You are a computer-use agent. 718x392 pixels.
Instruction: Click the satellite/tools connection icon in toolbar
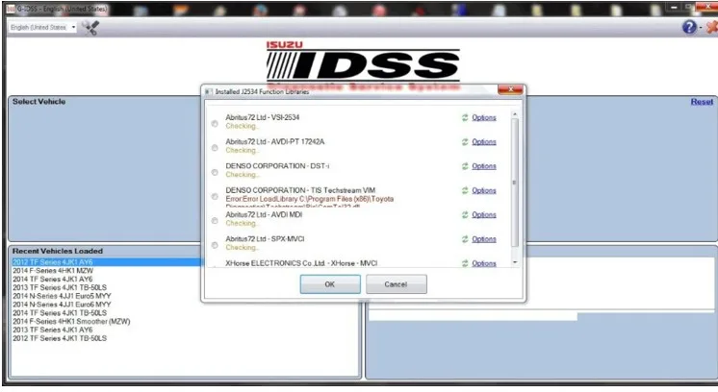[90, 28]
